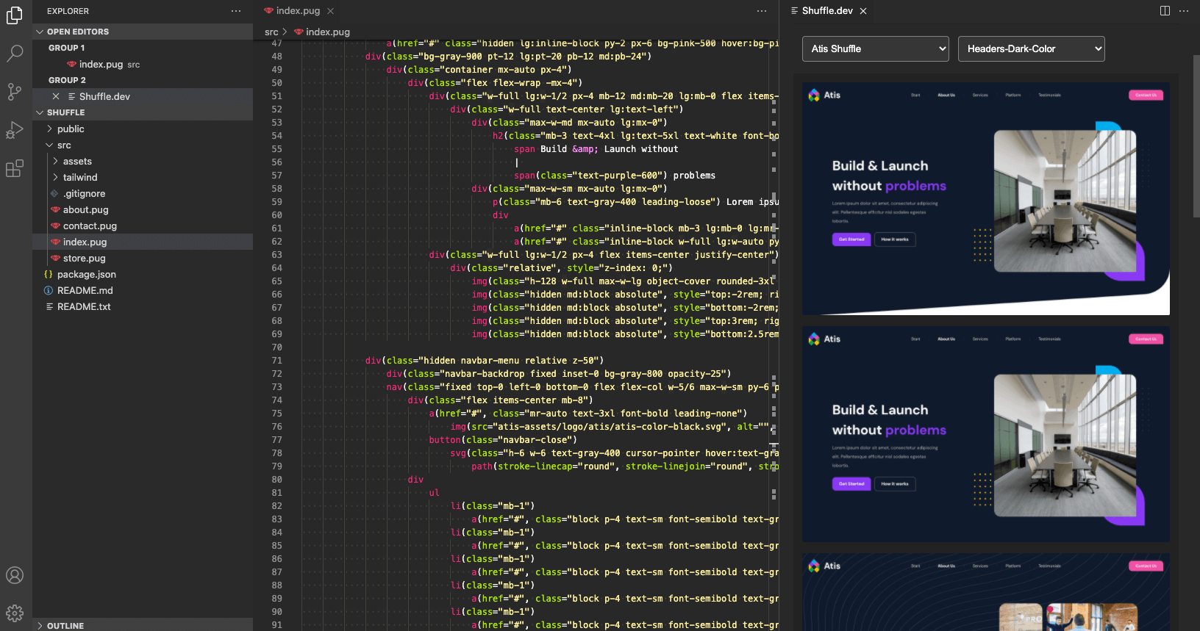Open the Explorer more actions menu

click(236, 11)
